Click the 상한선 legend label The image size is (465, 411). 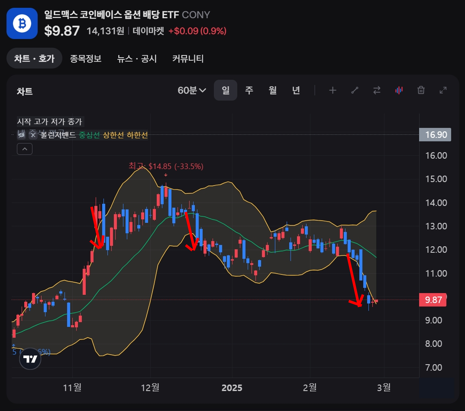click(113, 135)
